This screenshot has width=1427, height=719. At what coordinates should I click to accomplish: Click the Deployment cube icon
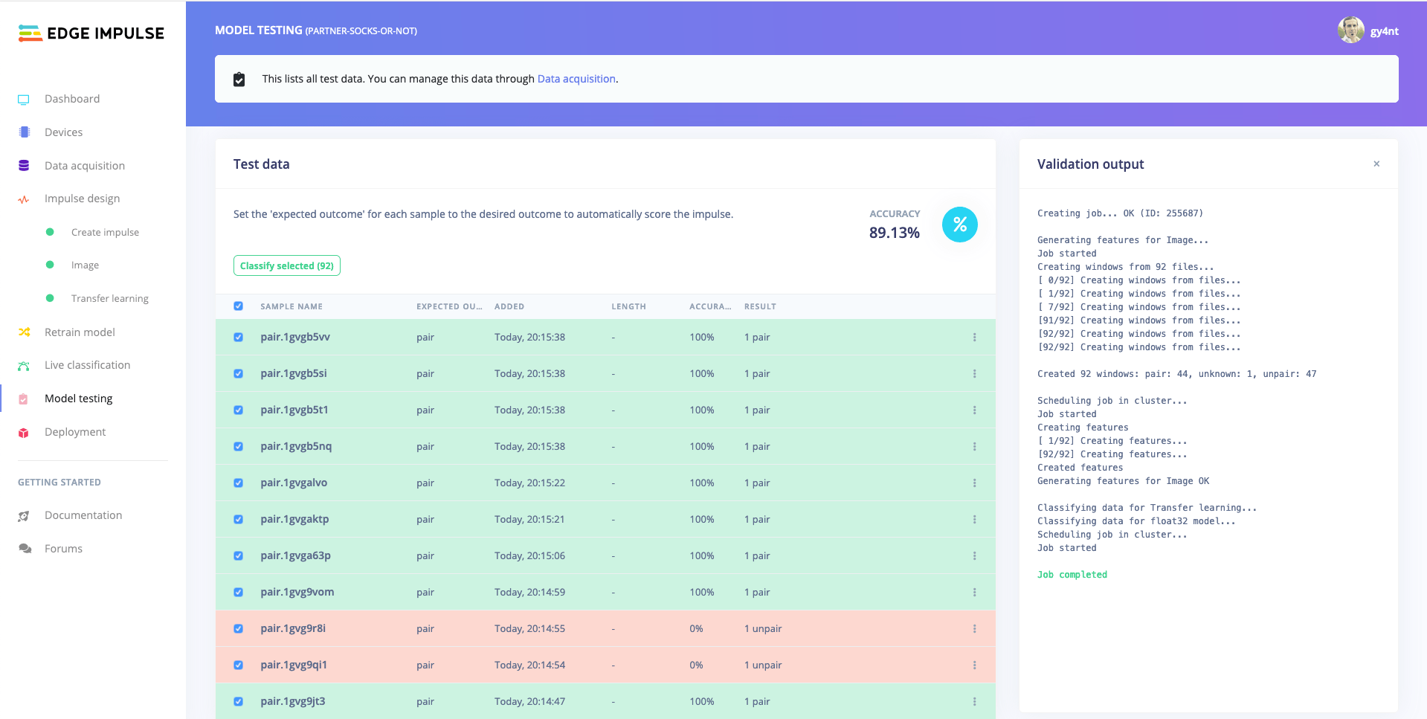click(24, 433)
